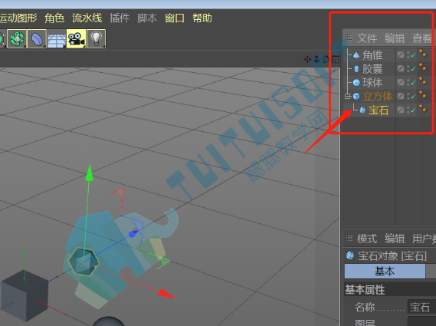Image resolution: width=436 pixels, height=326 pixels.
Task: Toggle visibility dots for 角锥 object
Action: [x=408, y=54]
